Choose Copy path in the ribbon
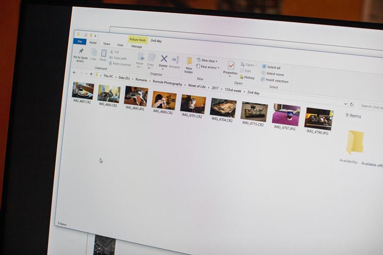Viewport: 383px width, 255px height. (118, 58)
